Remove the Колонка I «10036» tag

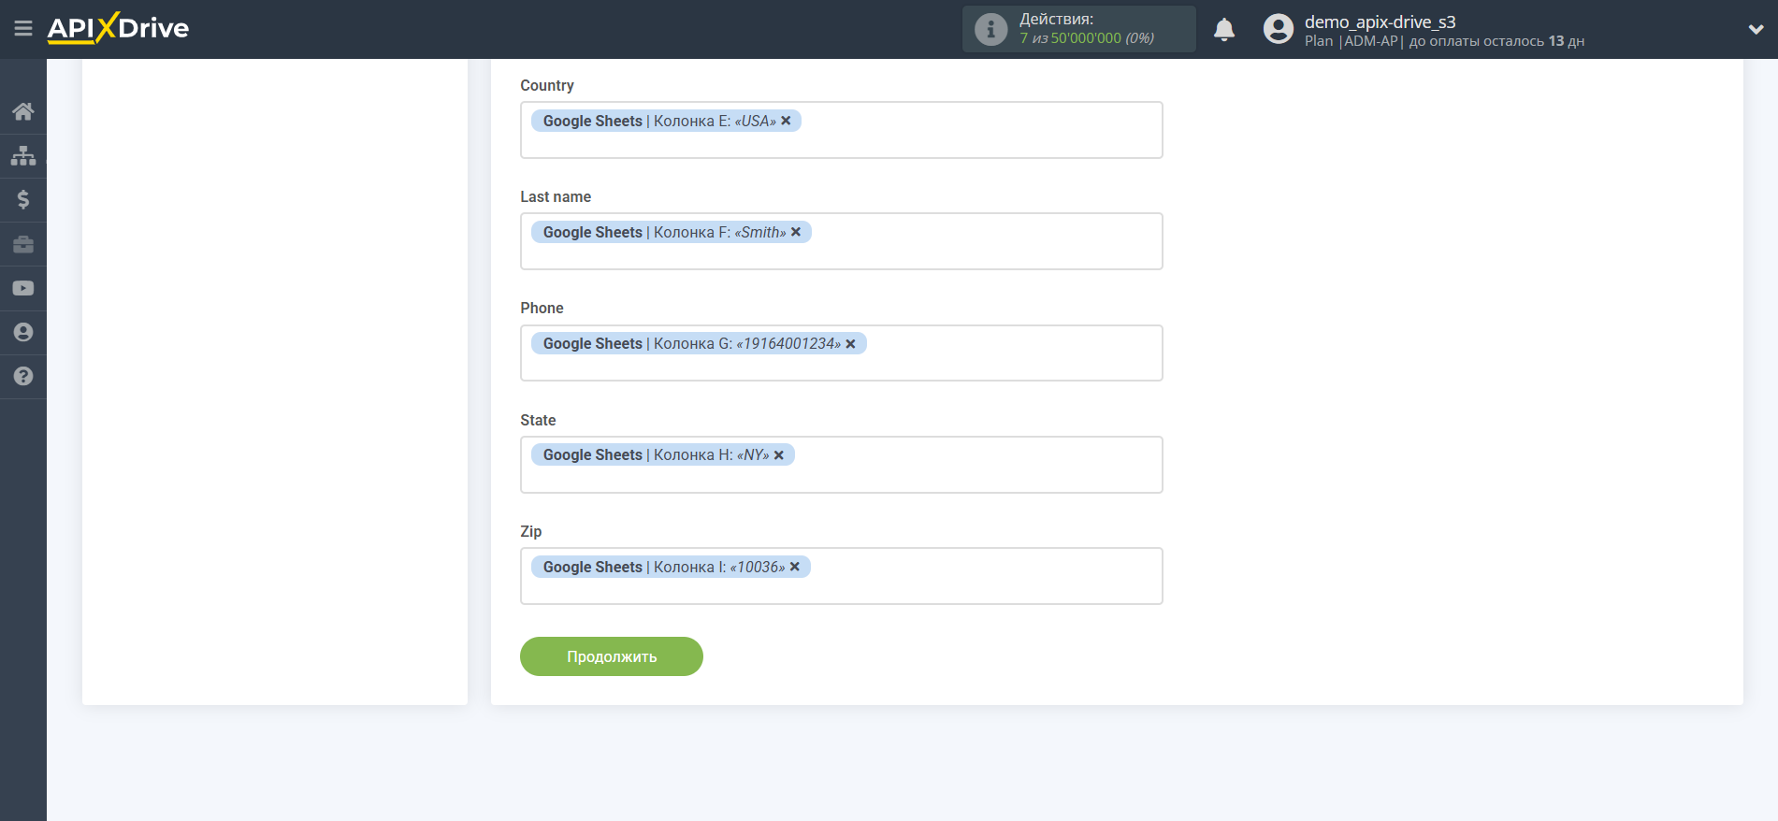(794, 567)
